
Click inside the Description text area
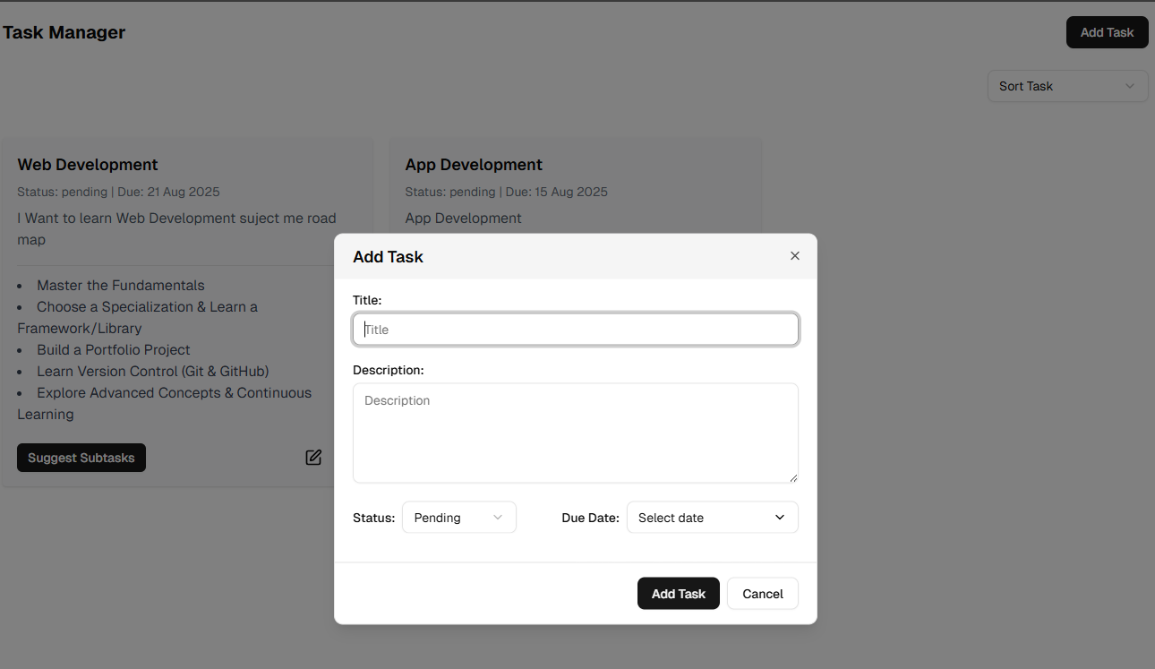pyautogui.click(x=575, y=433)
